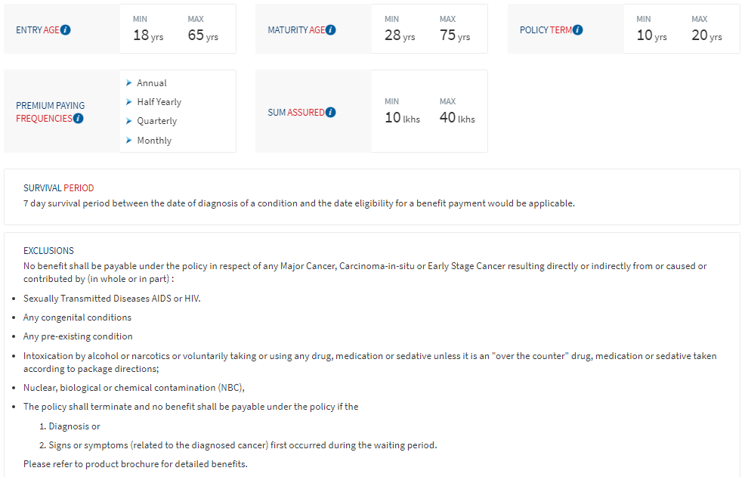The width and height of the screenshot is (745, 477).
Task: Click the product brochure reference text
Action: [x=135, y=463]
